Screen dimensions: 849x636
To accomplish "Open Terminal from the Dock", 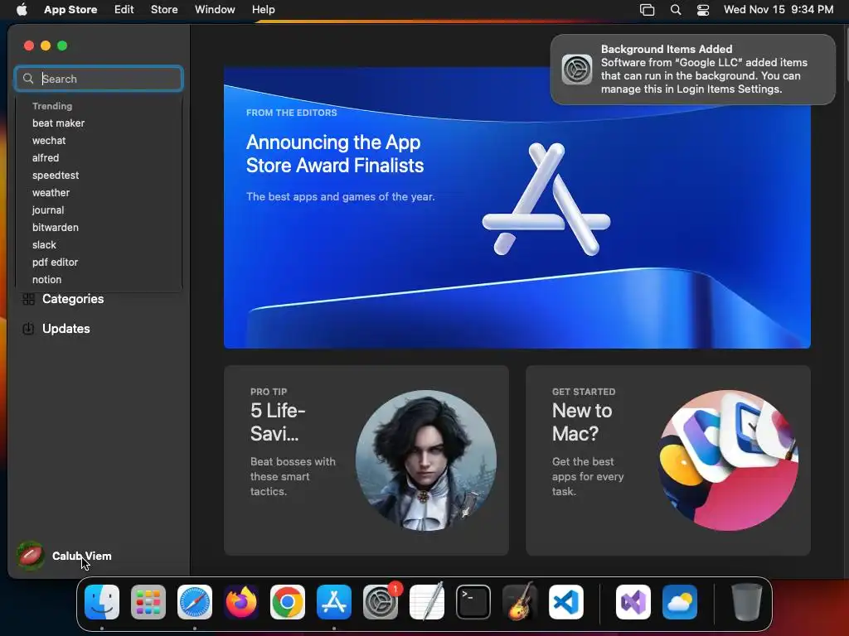I will point(473,602).
